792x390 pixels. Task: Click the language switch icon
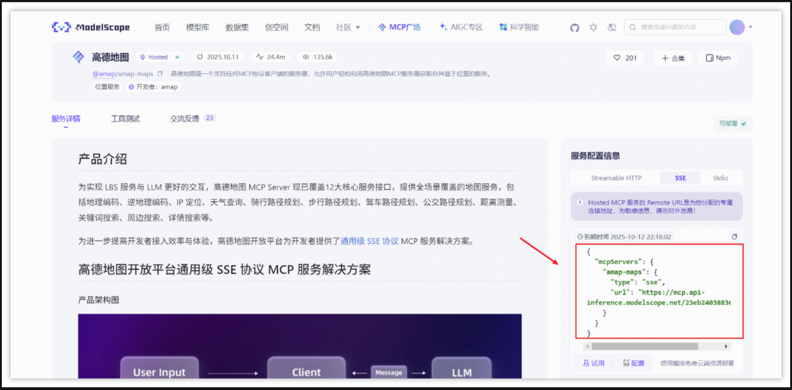pyautogui.click(x=612, y=27)
